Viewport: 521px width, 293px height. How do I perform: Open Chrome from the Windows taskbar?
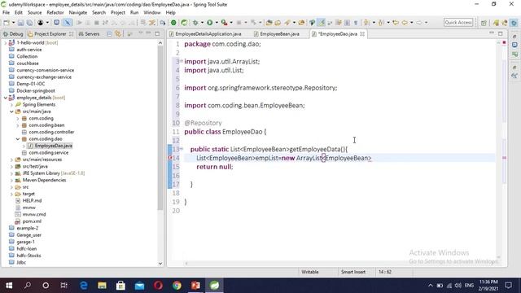(x=177, y=286)
